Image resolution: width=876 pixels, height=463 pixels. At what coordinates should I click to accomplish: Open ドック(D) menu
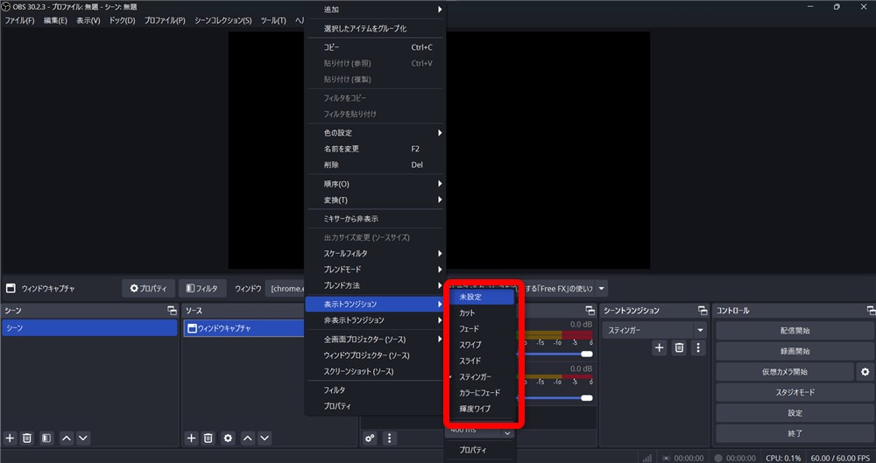point(122,21)
